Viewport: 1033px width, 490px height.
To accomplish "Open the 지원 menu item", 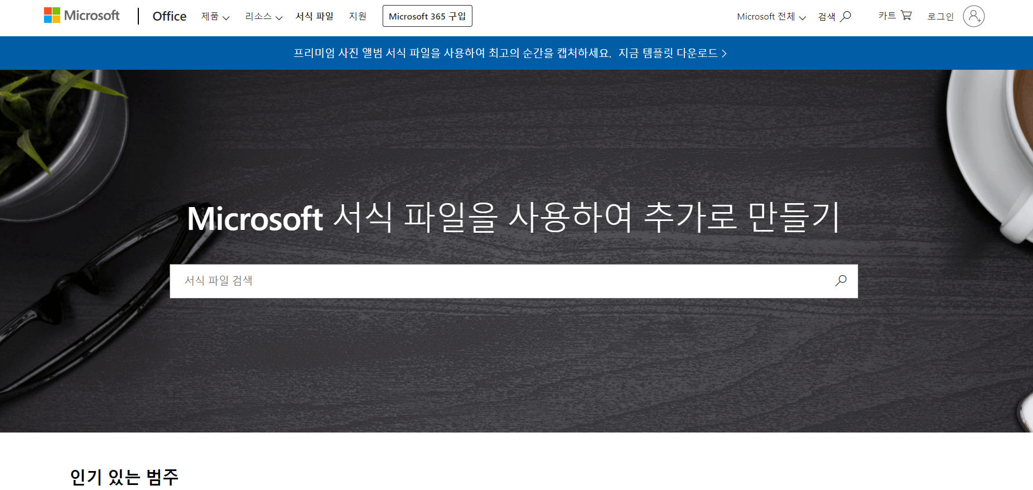I will (358, 16).
